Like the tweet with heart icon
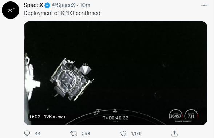The height and width of the screenshot is (138, 214). point(123,134)
